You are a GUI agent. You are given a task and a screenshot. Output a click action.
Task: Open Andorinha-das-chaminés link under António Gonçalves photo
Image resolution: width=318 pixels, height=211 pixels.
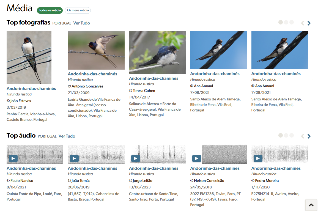click(x=92, y=74)
